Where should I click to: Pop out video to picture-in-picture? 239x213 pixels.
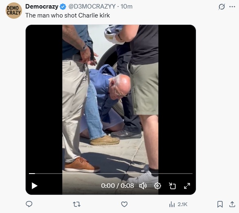tap(172, 186)
